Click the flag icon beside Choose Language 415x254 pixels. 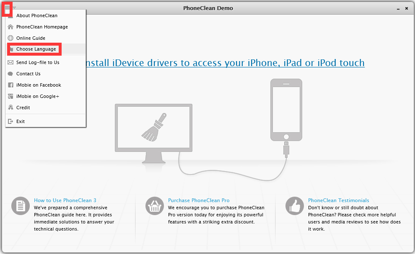pos(11,49)
